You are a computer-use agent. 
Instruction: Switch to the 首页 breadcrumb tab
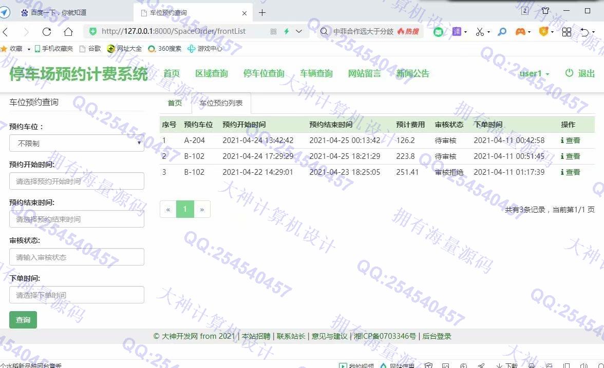click(175, 103)
